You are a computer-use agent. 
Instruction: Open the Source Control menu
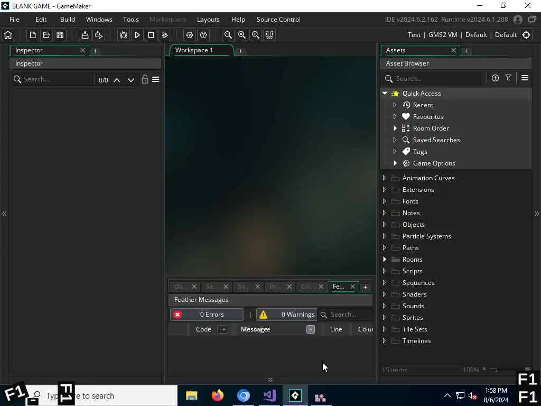[278, 20]
